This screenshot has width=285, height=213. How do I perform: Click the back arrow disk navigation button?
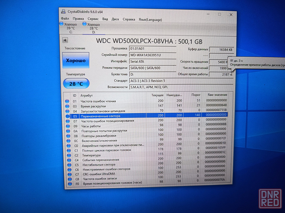tap(65, 40)
